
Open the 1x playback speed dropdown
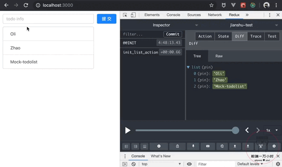pos(272,130)
